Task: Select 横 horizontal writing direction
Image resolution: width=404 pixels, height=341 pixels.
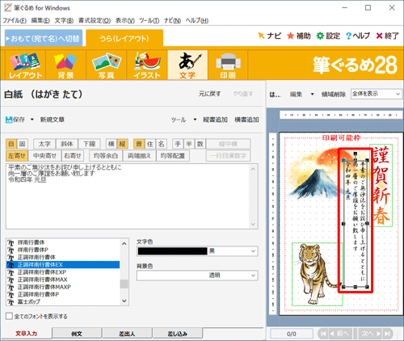Action: 112,144
